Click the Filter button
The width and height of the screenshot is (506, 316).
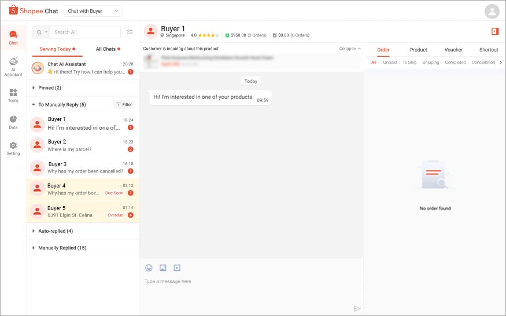pos(124,104)
